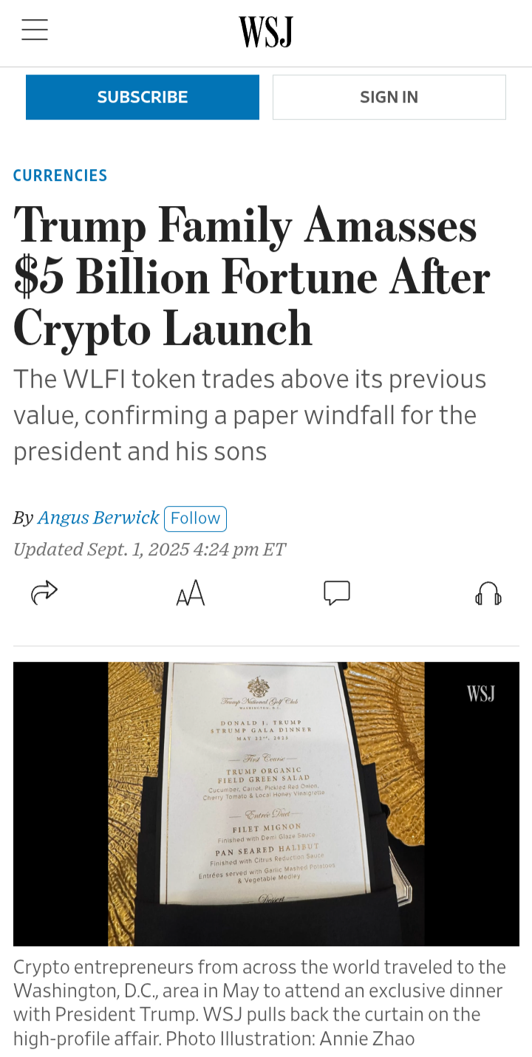The height and width of the screenshot is (1057, 532).
Task: Adjust text size with AA icon
Action: point(190,593)
